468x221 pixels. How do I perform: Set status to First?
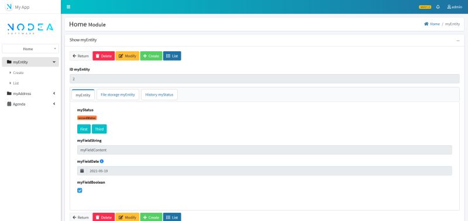tap(84, 129)
